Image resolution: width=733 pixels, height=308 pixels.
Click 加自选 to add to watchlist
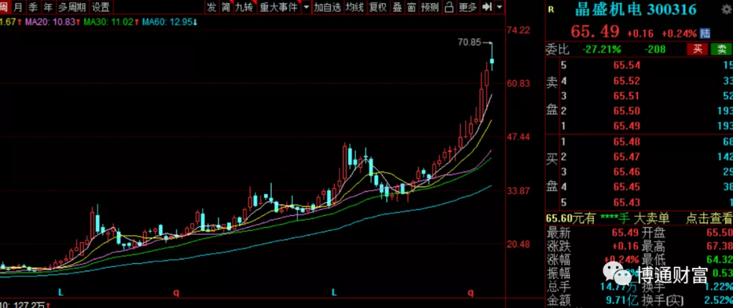tap(327, 7)
